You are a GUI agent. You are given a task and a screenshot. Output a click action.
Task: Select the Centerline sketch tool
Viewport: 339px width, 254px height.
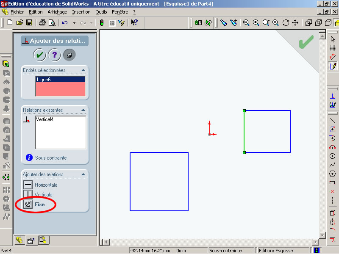click(x=333, y=200)
